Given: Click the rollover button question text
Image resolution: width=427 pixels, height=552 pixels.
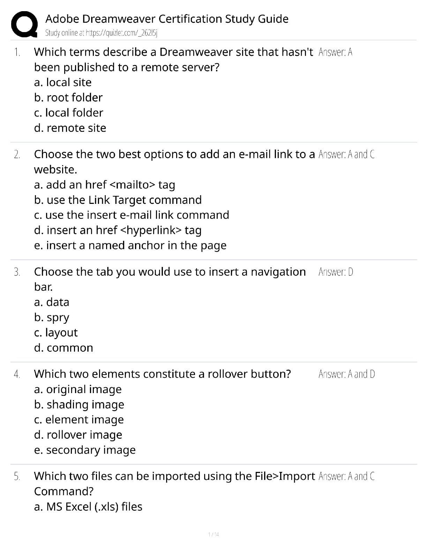Looking at the screenshot, I should point(162,374).
